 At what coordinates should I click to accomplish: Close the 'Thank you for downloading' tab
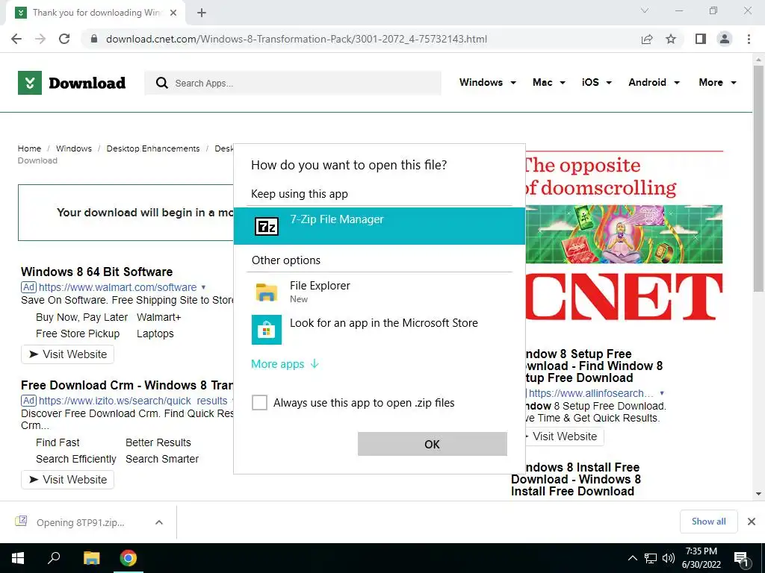pos(173,13)
